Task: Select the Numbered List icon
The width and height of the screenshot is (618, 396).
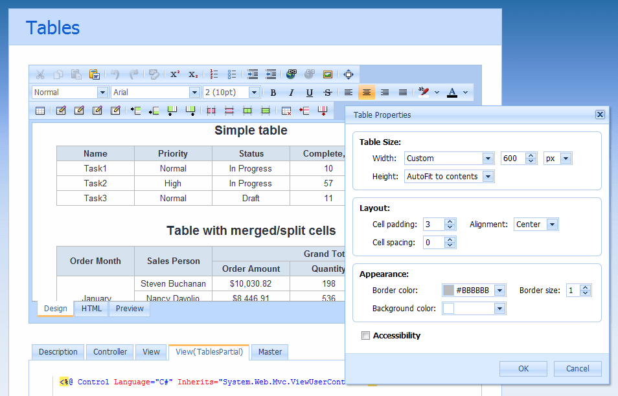Action: coord(213,74)
